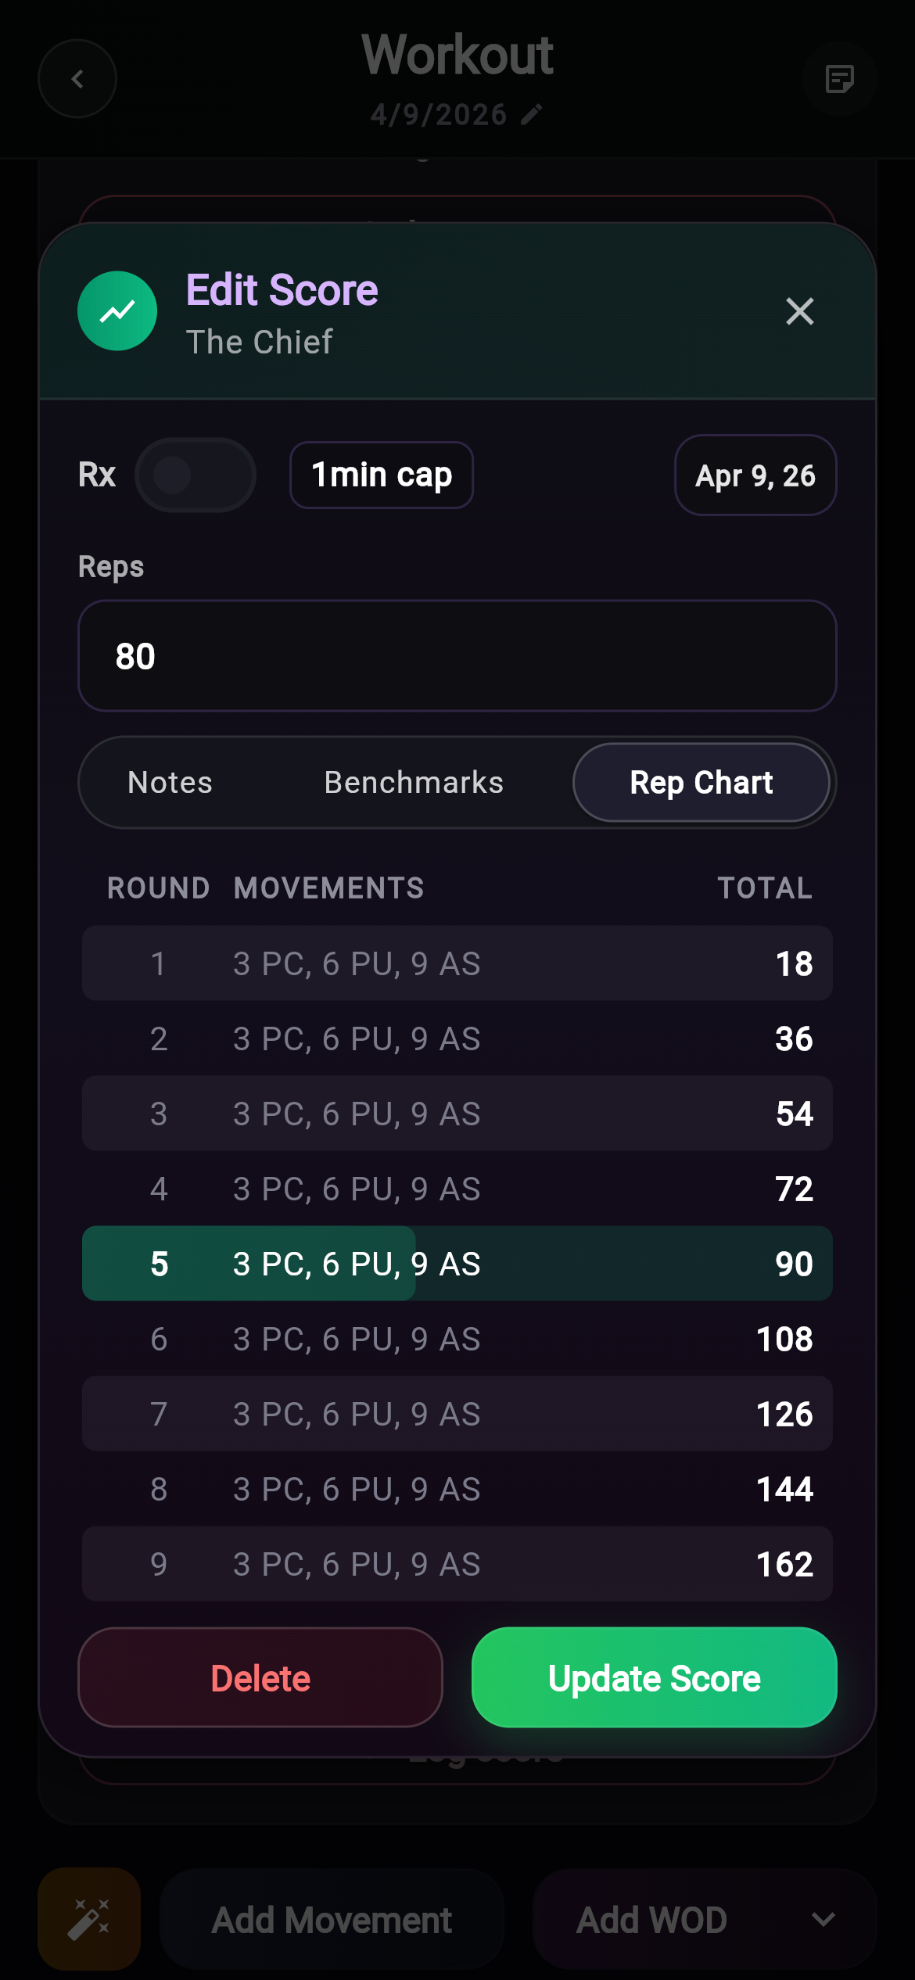Viewport: 915px width, 1980px height.
Task: Go back using the chevron arrow
Action: (x=77, y=79)
